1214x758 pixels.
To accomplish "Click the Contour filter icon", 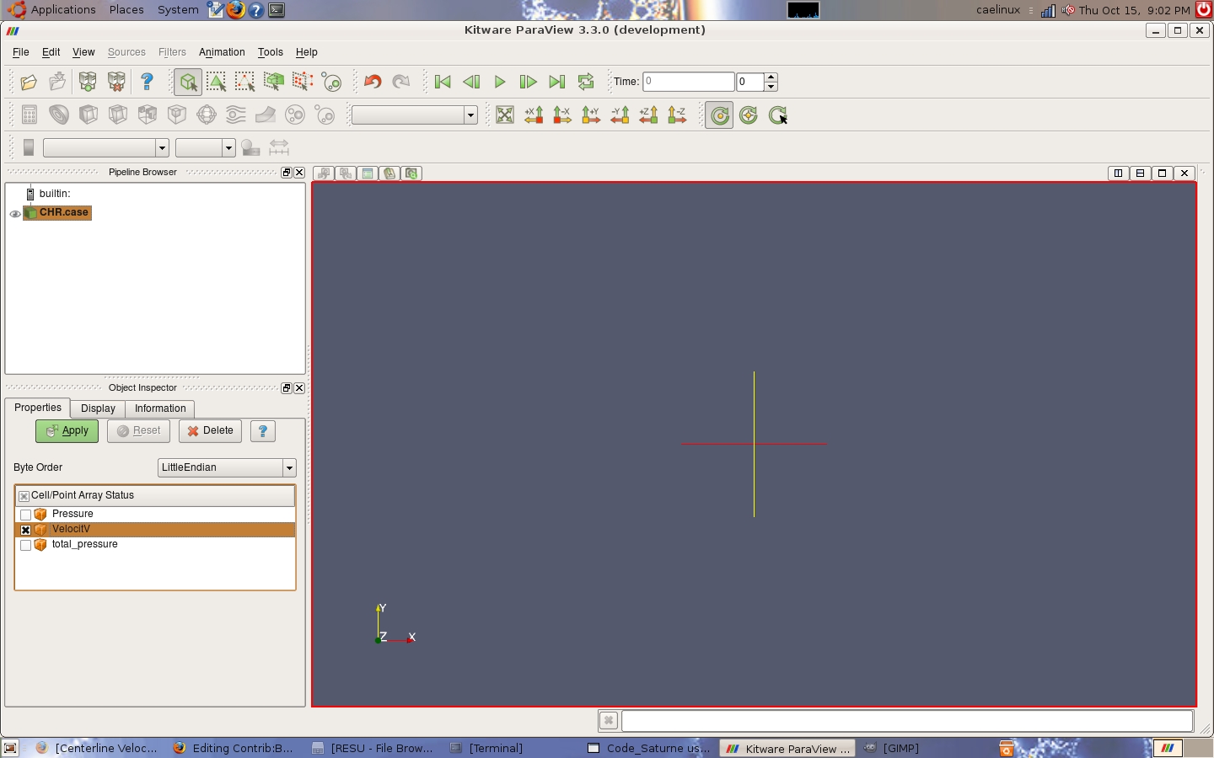I will [x=58, y=115].
